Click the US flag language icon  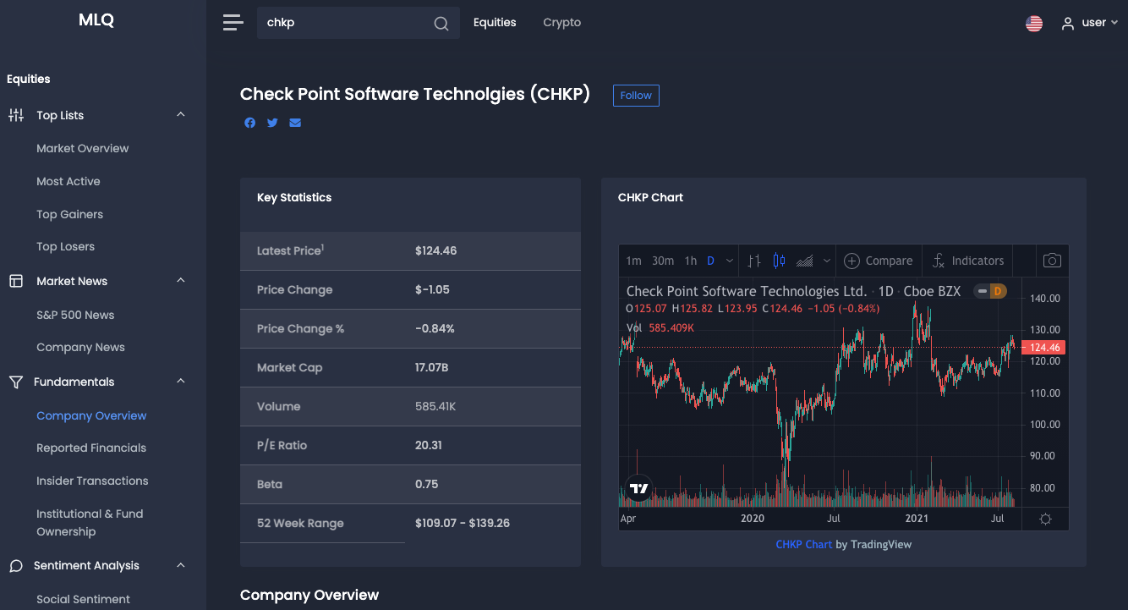[1033, 23]
